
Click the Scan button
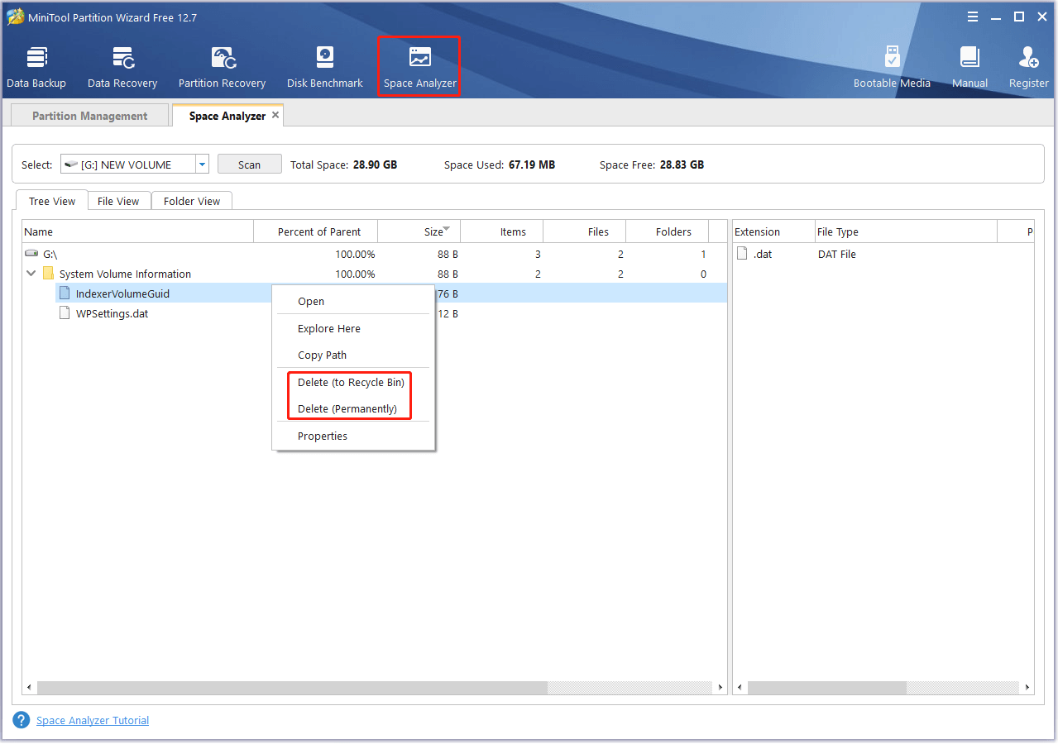tap(249, 165)
